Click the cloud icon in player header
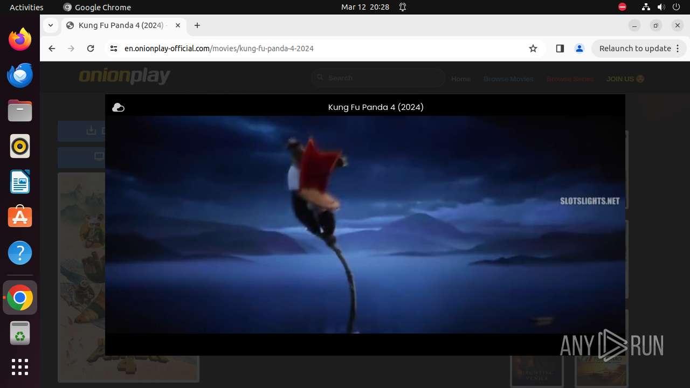The image size is (690, 388). [118, 108]
